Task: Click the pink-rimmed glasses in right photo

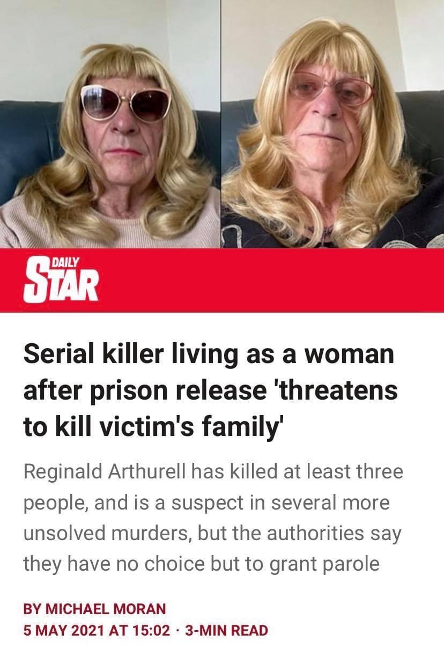Action: click(331, 88)
